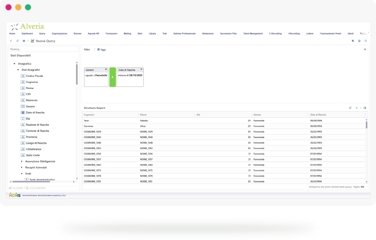Expand the Assunzione Obbligatoria node
376x240 pixels.
pos(22,161)
